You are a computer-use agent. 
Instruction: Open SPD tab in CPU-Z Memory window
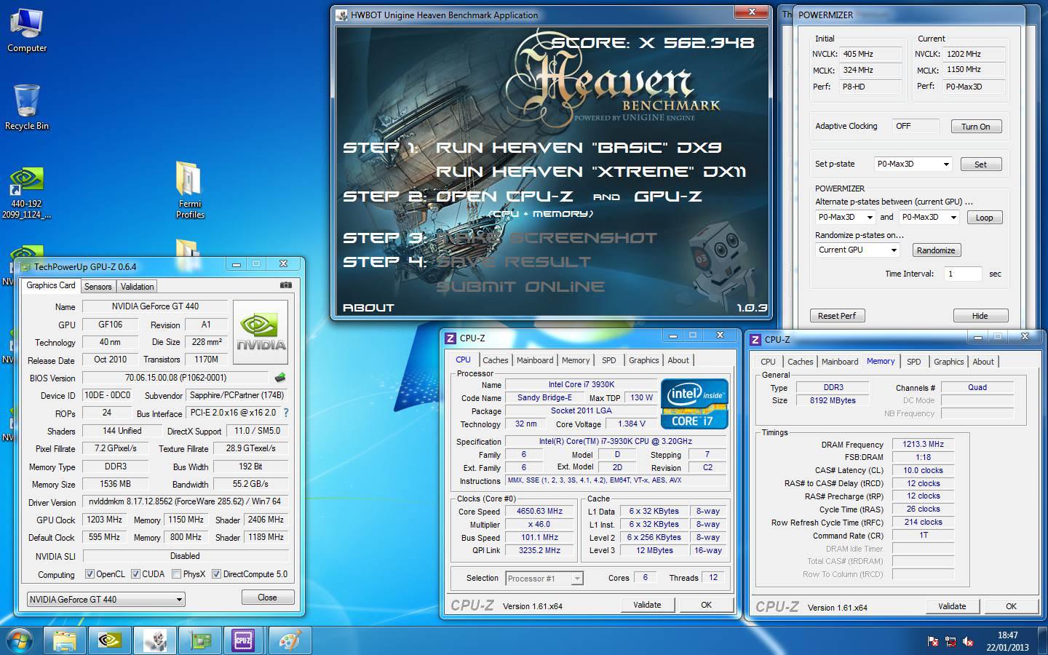[x=913, y=362]
